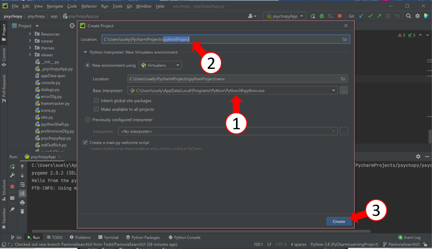Expand the runner folder
The width and height of the screenshot is (432, 249).
(x=30, y=41)
